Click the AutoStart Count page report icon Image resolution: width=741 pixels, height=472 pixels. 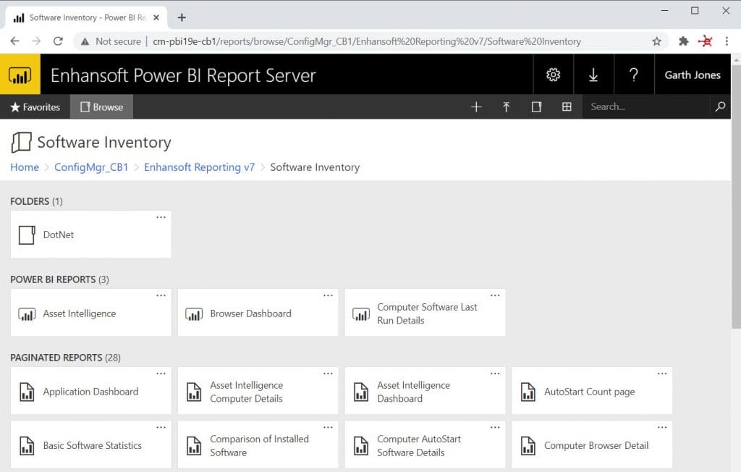coord(528,392)
